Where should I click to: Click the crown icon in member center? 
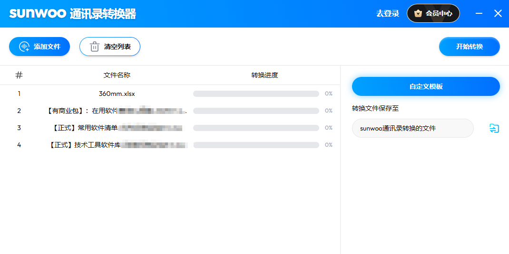pos(418,13)
